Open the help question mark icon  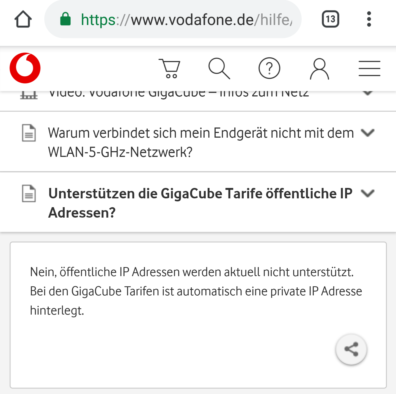pos(269,68)
